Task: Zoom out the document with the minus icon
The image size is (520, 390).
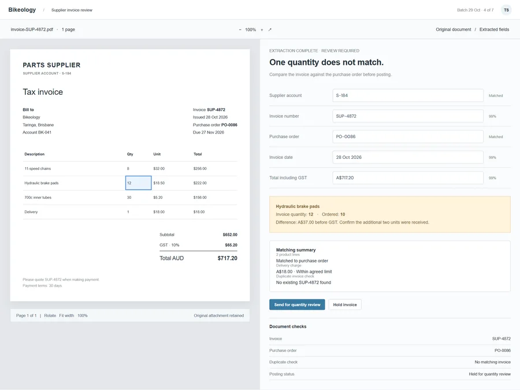Action: click(240, 29)
